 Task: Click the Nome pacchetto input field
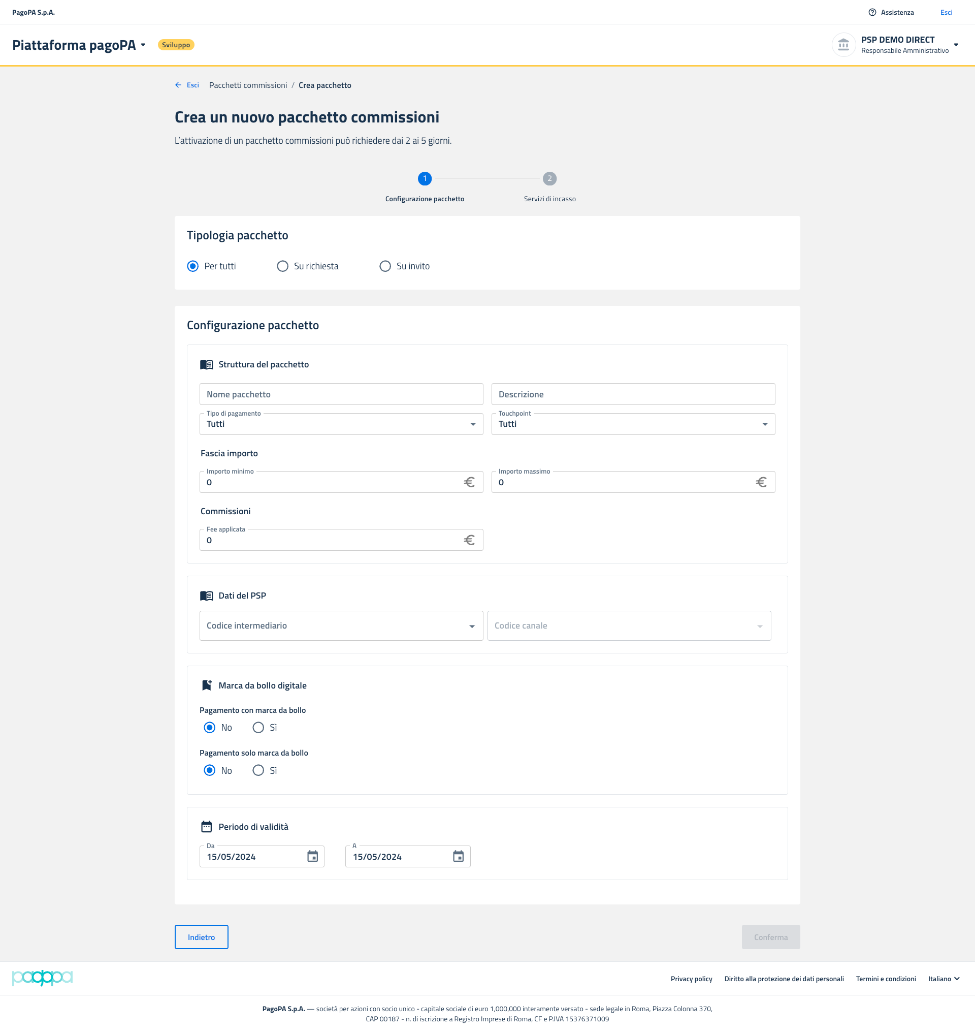[341, 394]
